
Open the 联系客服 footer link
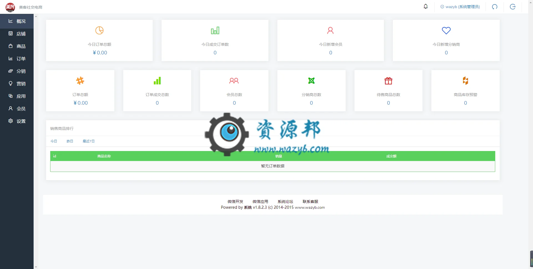310,202
